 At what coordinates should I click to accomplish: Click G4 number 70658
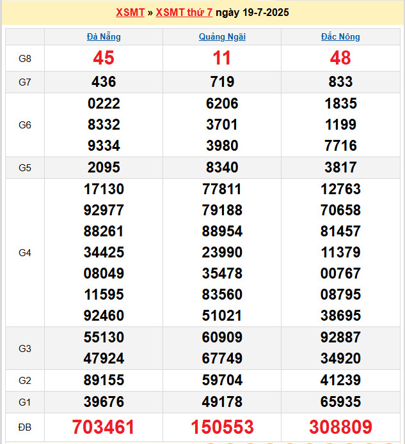[x=340, y=210]
